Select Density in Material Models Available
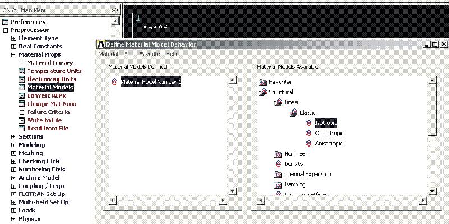Image resolution: width=449 pixels, height=224 pixels. 294,164
